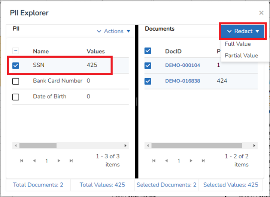Viewport: 270px width, 197px height.
Task: Uncheck DEMO-000104 document checkbox
Action: 148,65
